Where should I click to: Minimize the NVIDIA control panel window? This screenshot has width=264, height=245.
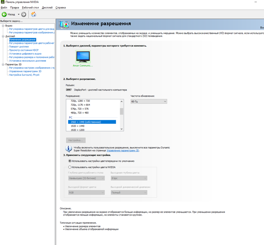tap(256, 2)
